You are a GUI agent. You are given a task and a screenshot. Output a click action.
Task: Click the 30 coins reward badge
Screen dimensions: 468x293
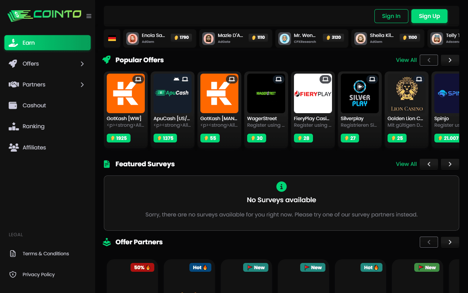[x=257, y=138]
